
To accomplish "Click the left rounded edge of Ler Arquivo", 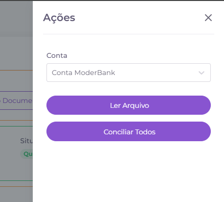I will click(x=51, y=105).
